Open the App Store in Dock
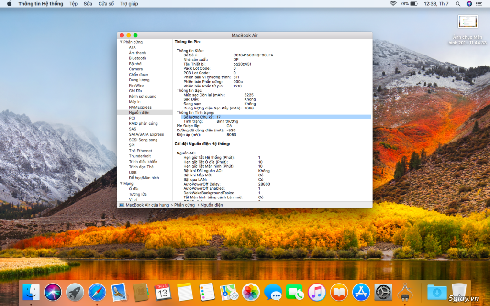This screenshot has height=306, width=490. (x=361, y=292)
